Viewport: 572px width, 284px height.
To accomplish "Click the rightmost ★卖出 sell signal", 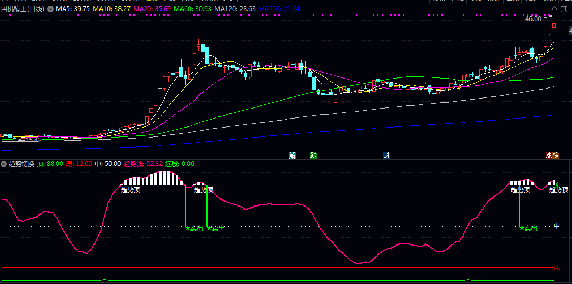I will [x=528, y=228].
